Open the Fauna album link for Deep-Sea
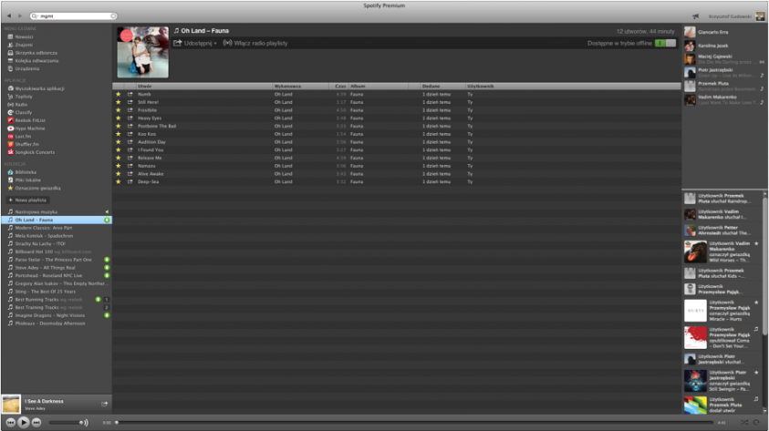This screenshot has width=769, height=431. point(357,181)
